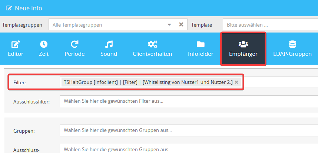Image resolution: width=318 pixels, height=153 pixels.
Task: Clear the Templategruppen selection with the X
Action: click(181, 25)
